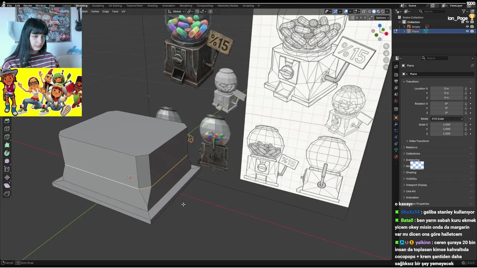Expand the Delta Transform panel
The width and height of the screenshot is (477, 268).
point(418,141)
